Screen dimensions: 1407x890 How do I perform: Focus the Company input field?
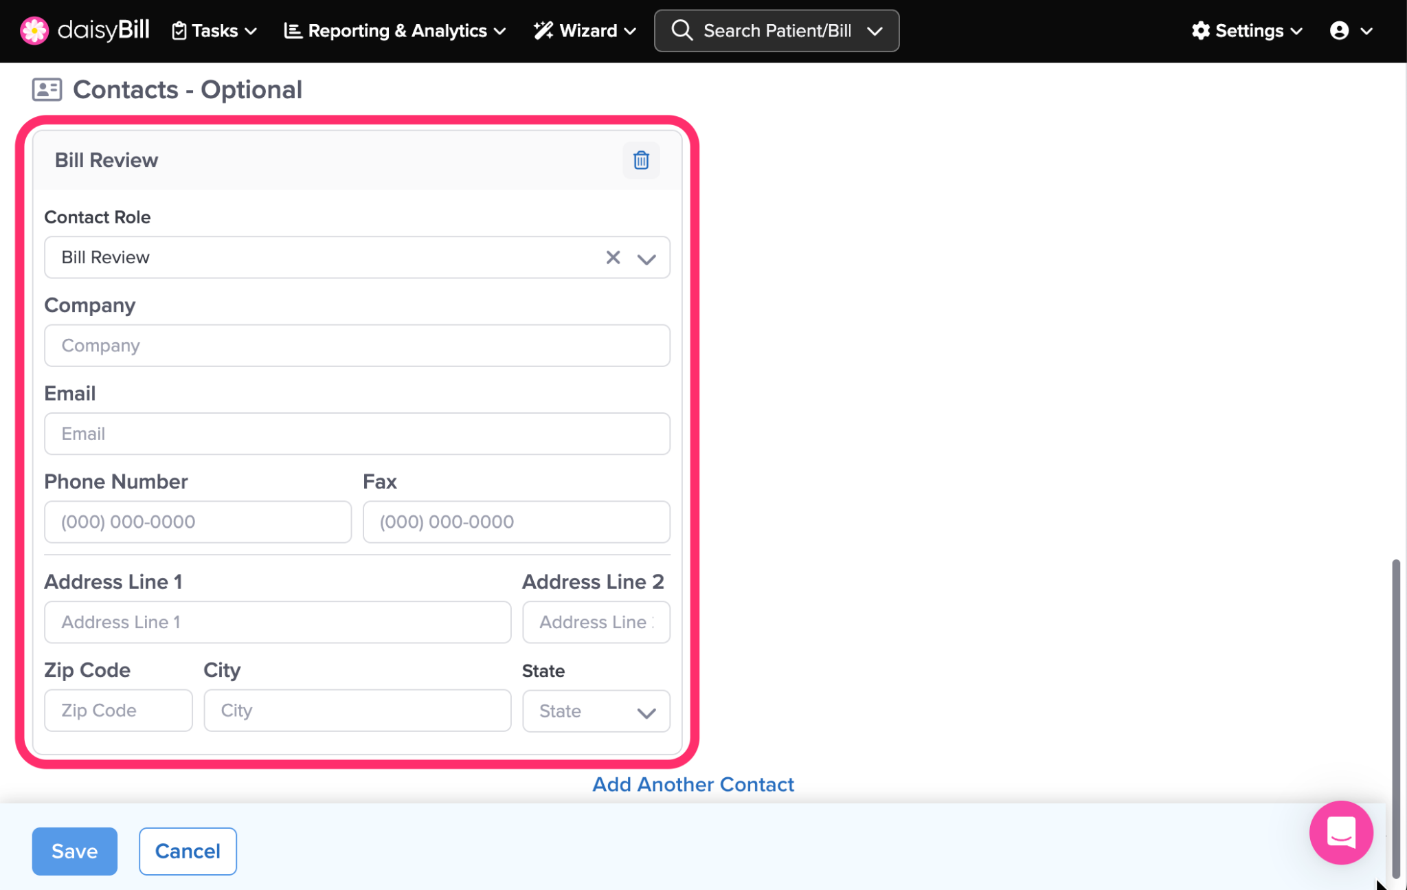(357, 346)
